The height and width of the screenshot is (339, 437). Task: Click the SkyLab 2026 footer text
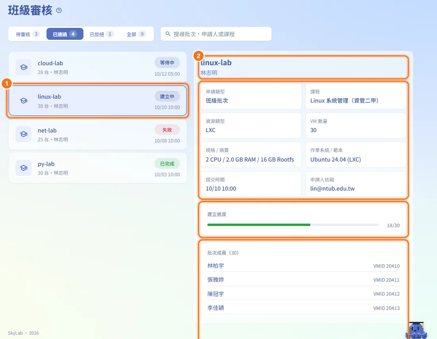[23, 333]
